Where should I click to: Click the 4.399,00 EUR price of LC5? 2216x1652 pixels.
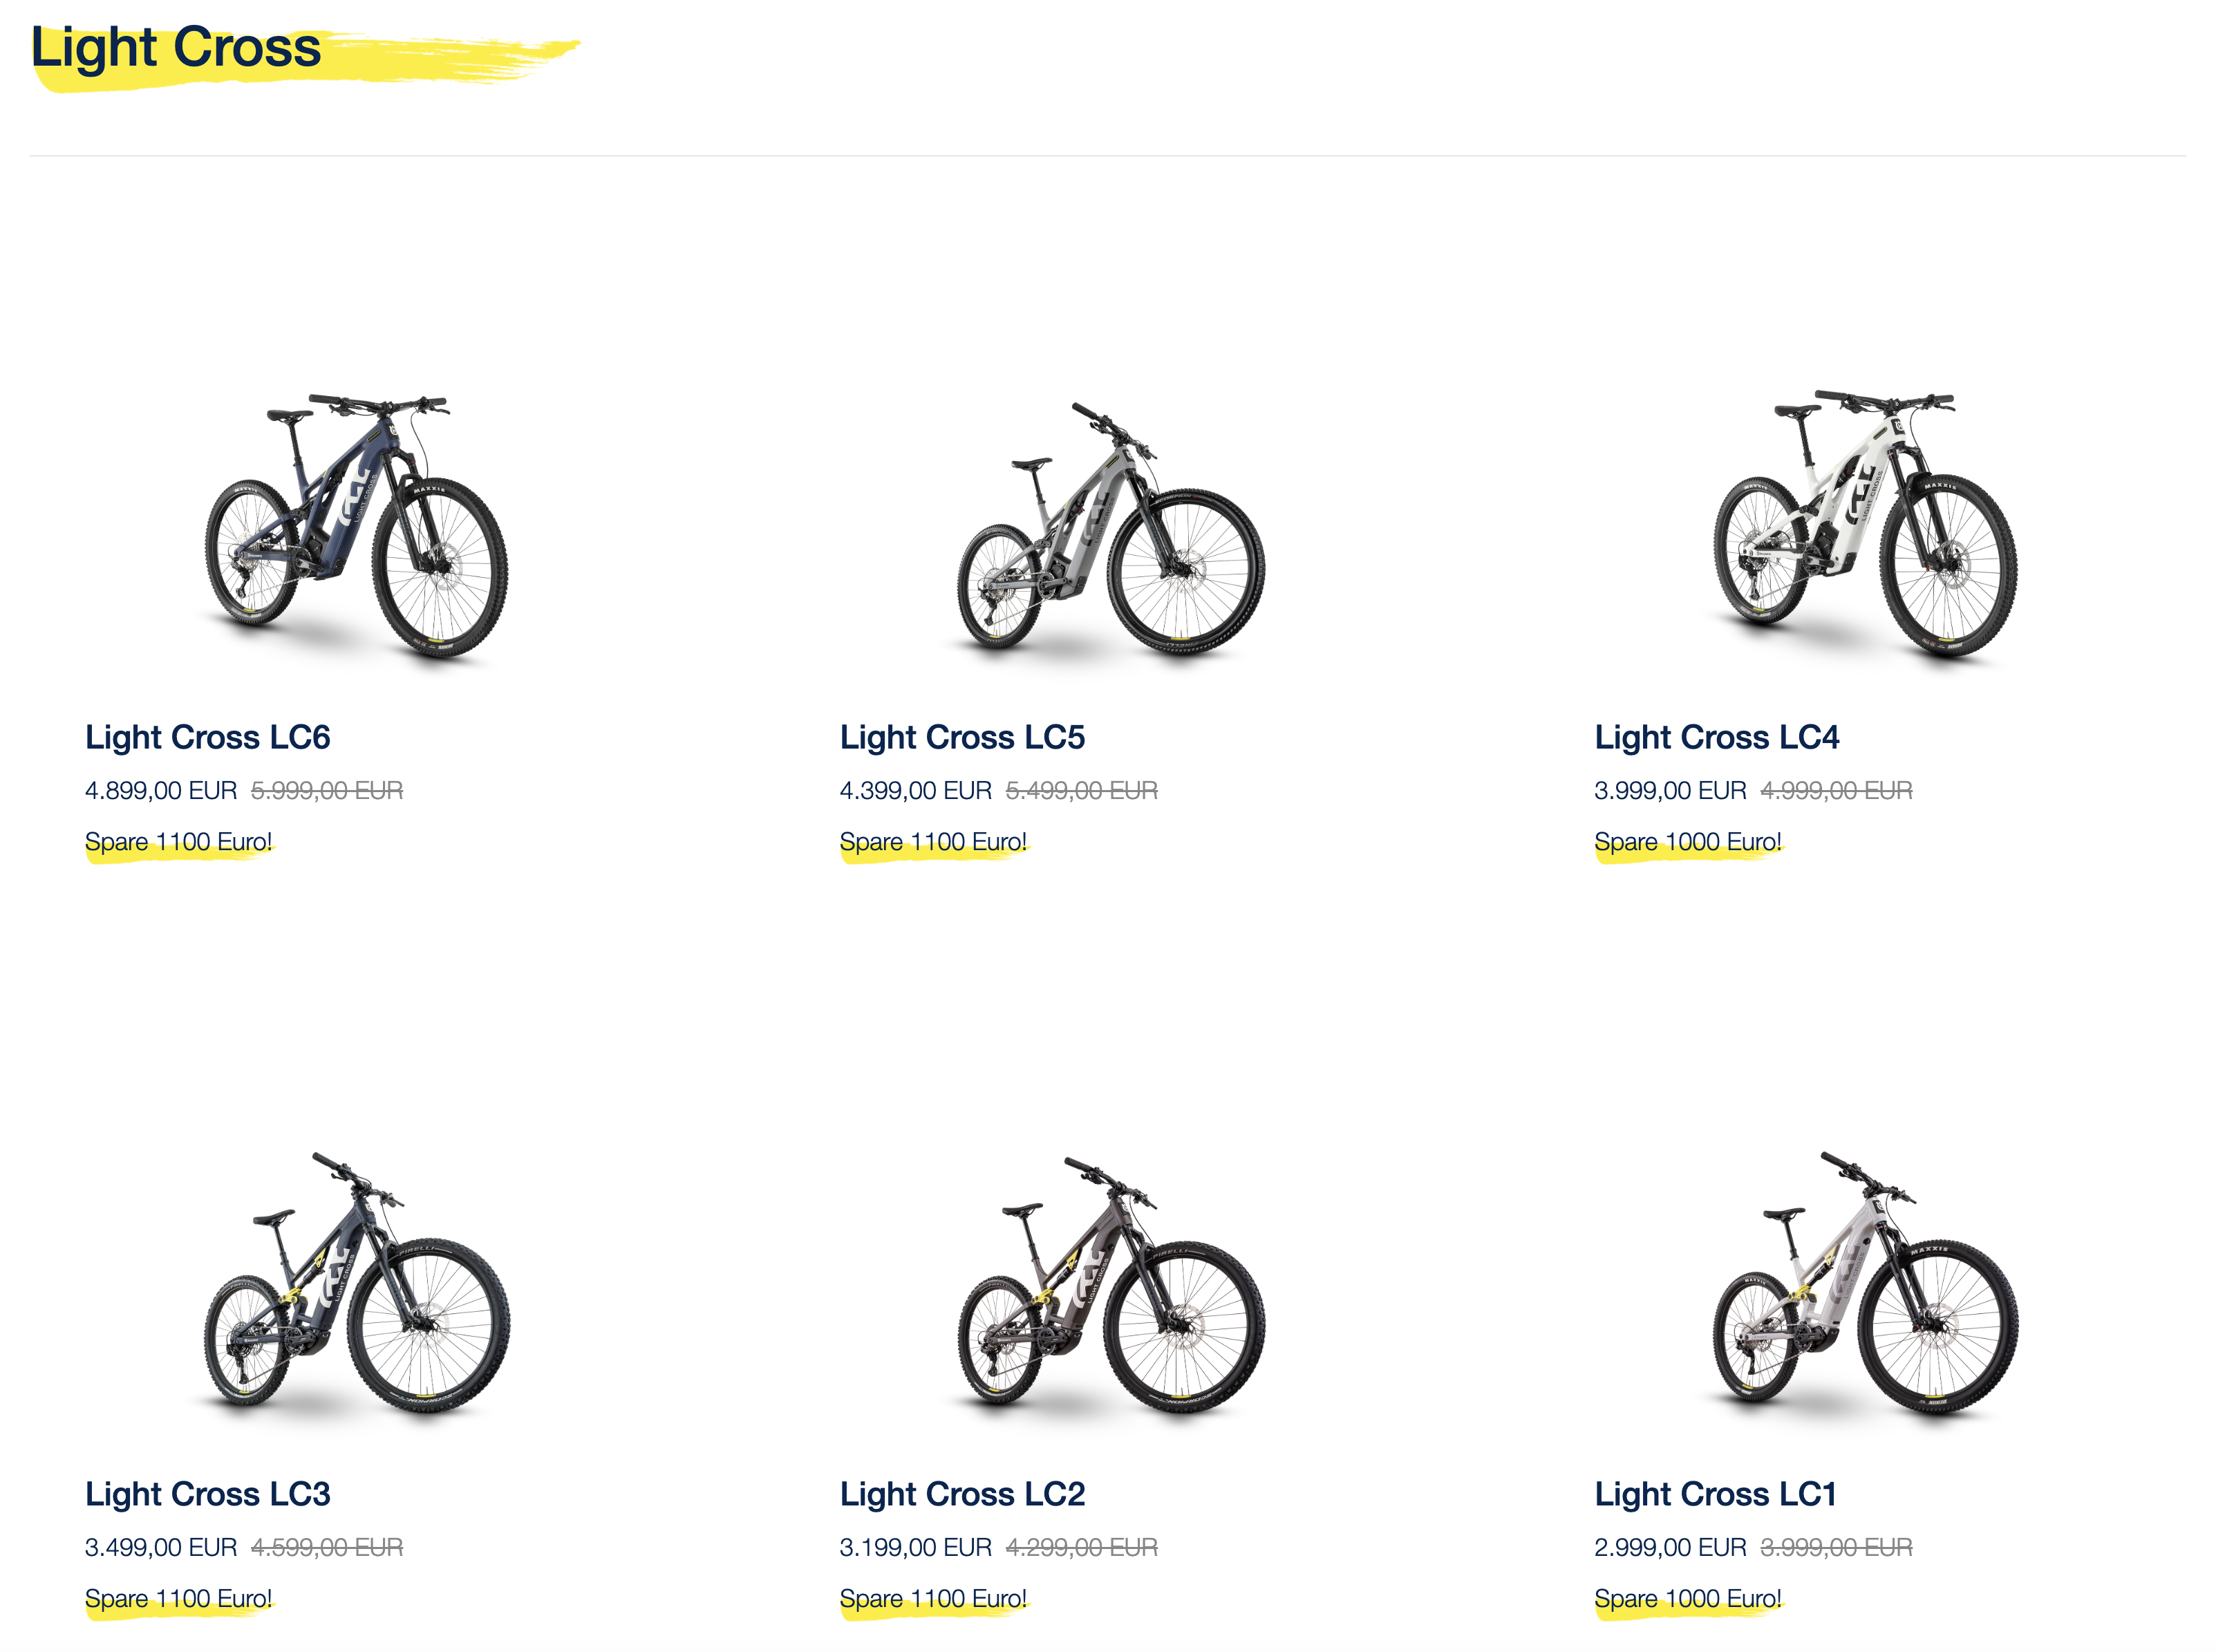pos(915,791)
